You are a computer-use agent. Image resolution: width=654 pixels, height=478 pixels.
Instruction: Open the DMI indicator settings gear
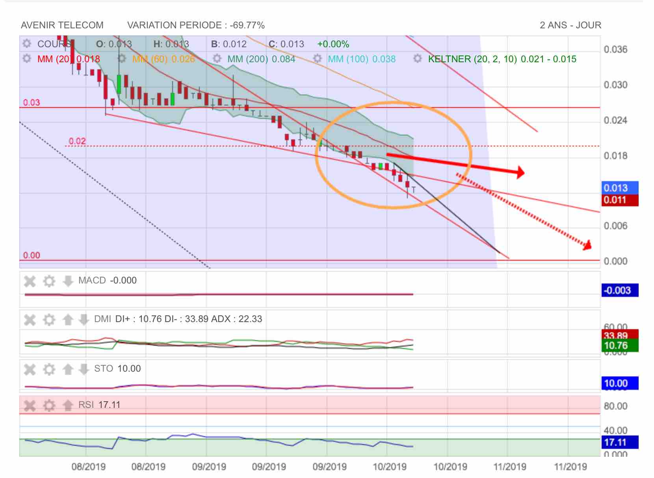click(x=49, y=319)
